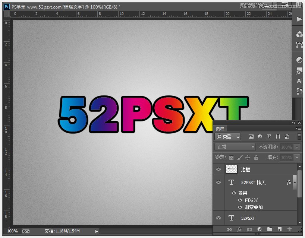Click the 100% opacity value field

[x=287, y=147]
